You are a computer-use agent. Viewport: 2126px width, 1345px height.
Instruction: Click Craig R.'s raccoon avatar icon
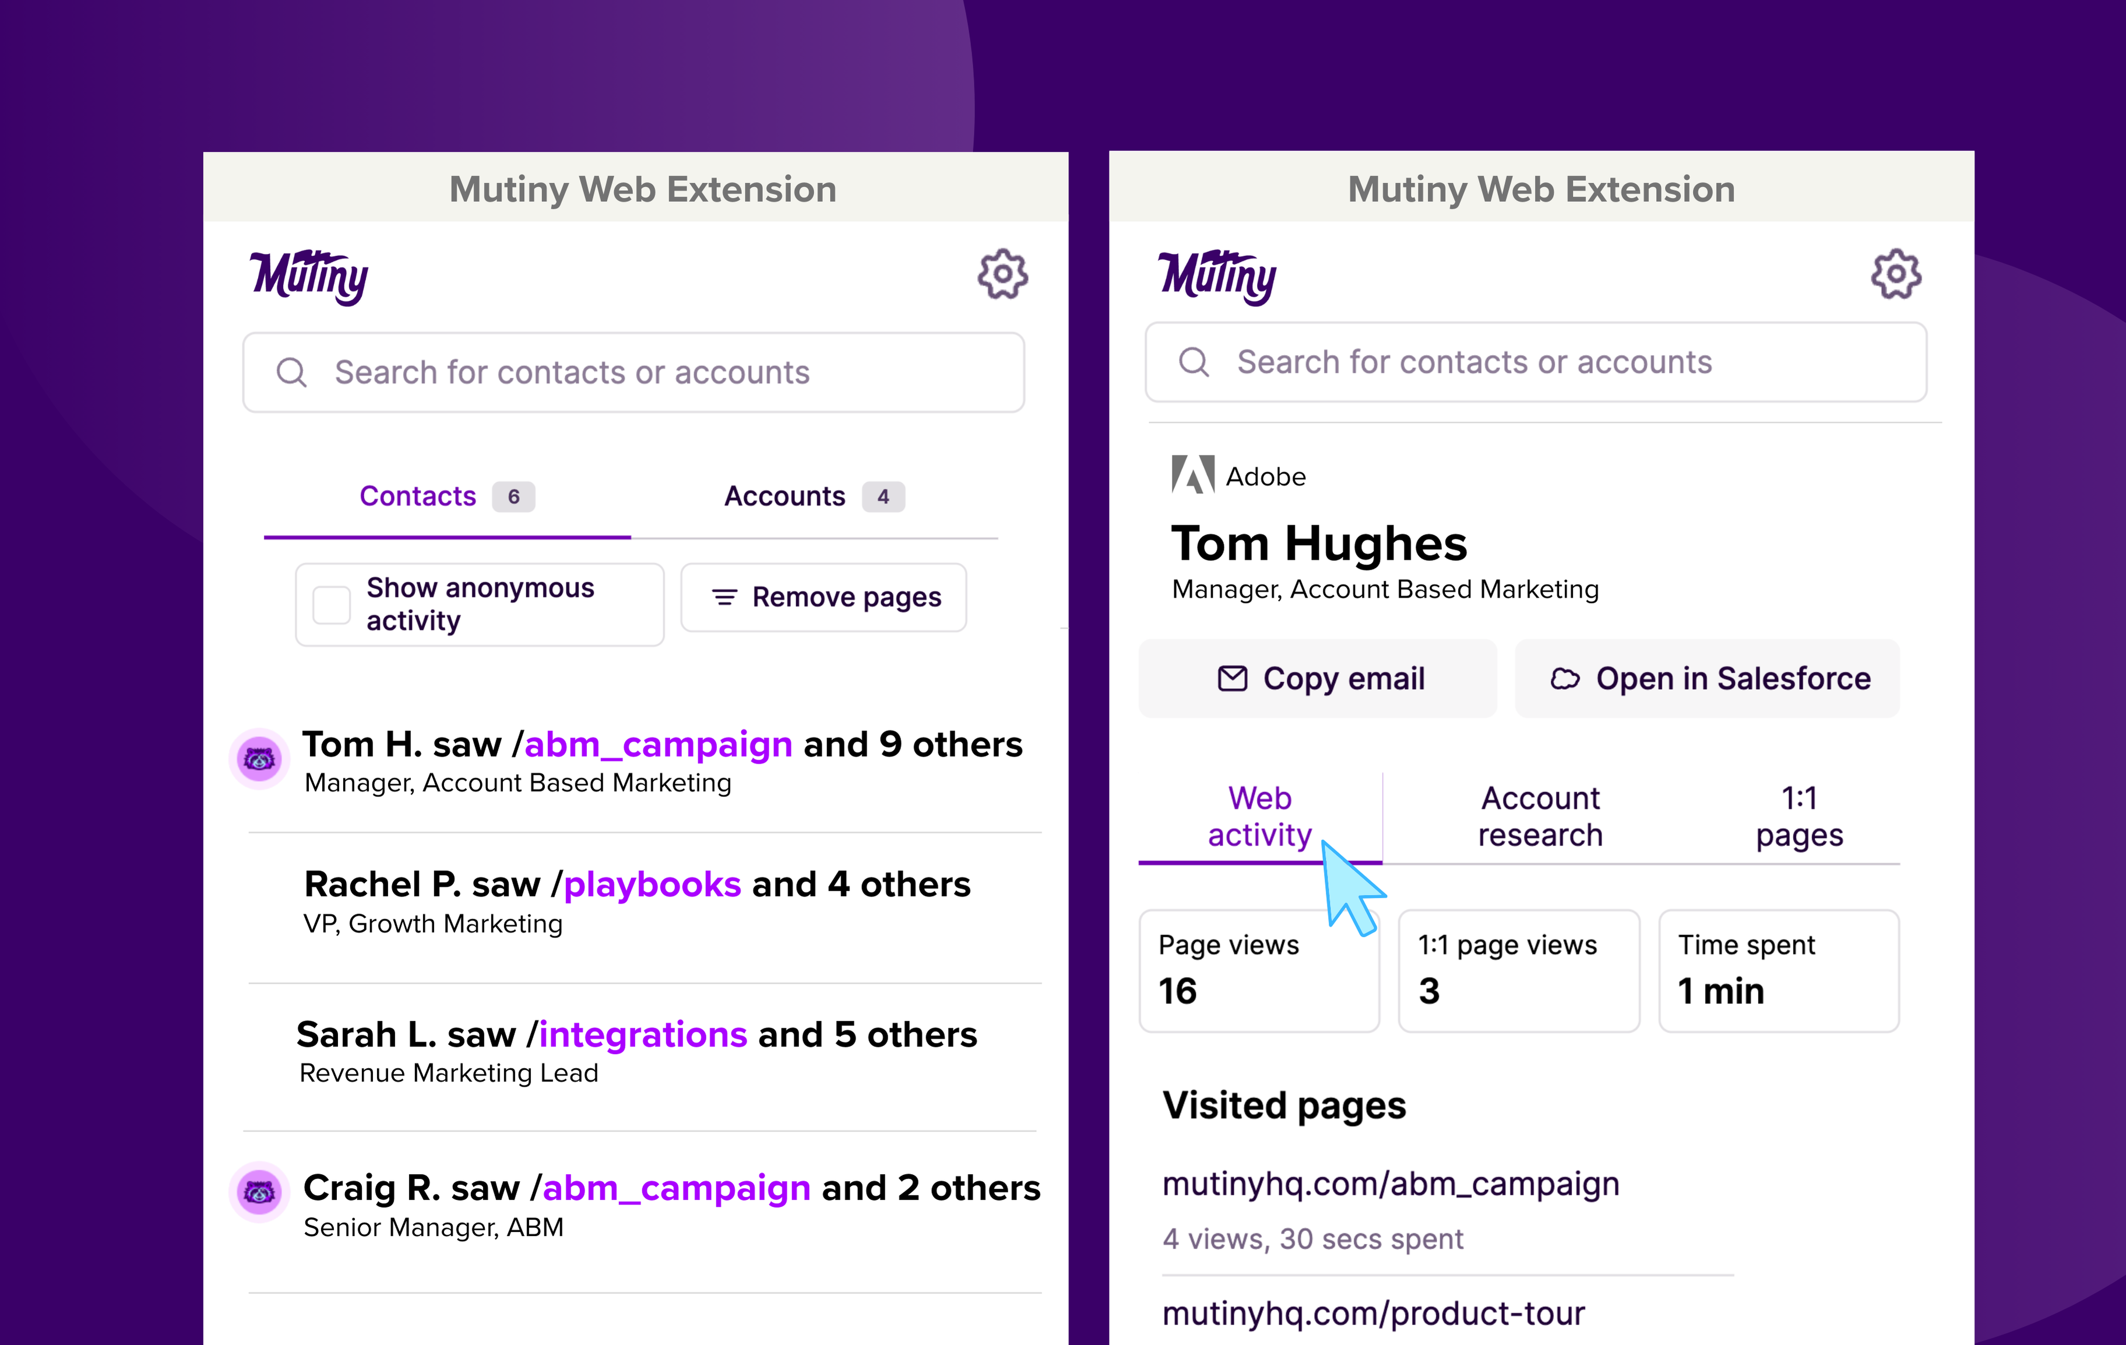click(259, 1191)
